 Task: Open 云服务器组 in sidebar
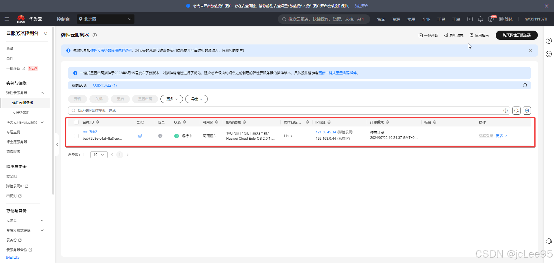tap(21, 113)
